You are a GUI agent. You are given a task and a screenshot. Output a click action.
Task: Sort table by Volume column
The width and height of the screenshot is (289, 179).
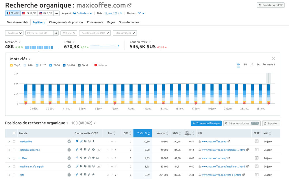click(x=162, y=133)
